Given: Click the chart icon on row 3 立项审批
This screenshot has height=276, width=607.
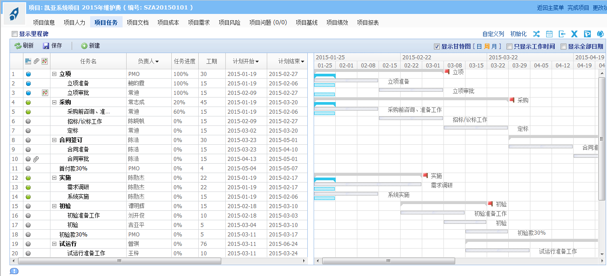Looking at the screenshot, I should (x=45, y=93).
